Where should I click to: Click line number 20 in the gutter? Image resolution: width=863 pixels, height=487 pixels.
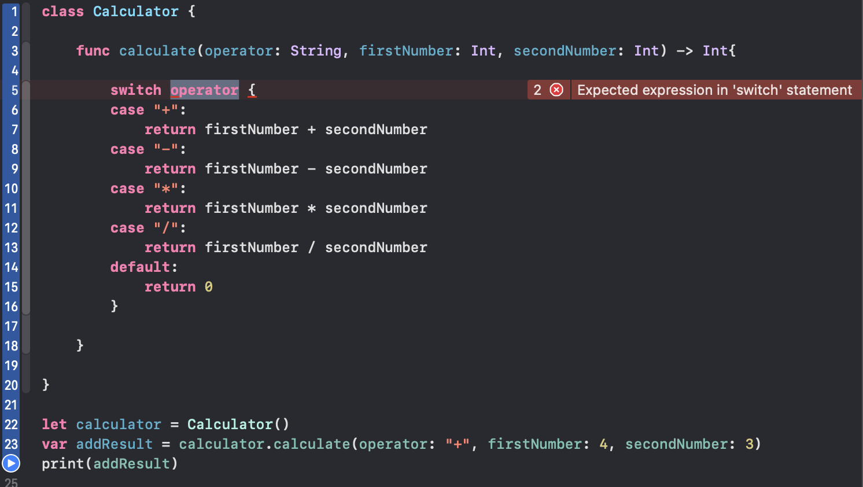click(x=12, y=385)
